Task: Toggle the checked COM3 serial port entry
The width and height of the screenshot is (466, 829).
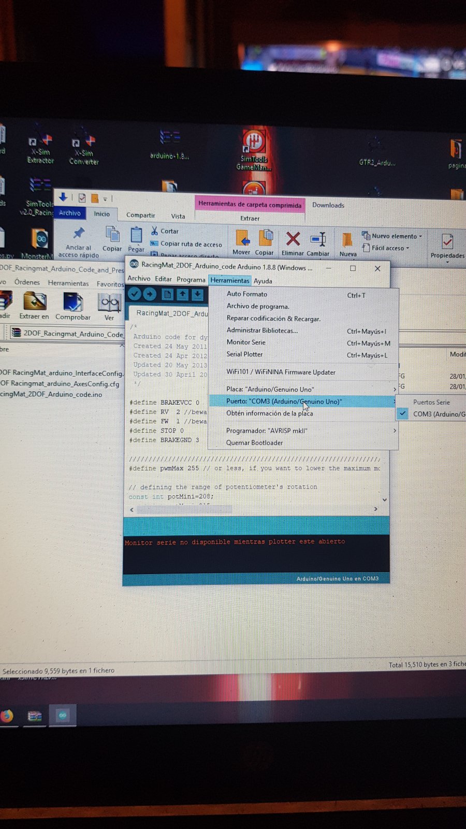Action: tap(431, 414)
